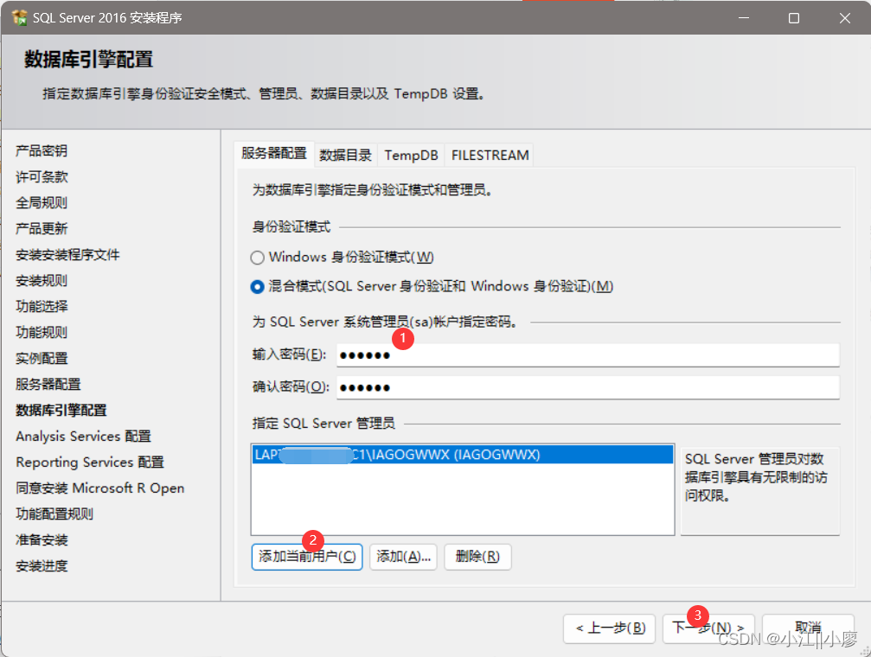Switch to the FILESTREAM tab
Screen dimensions: 871x657
490,155
